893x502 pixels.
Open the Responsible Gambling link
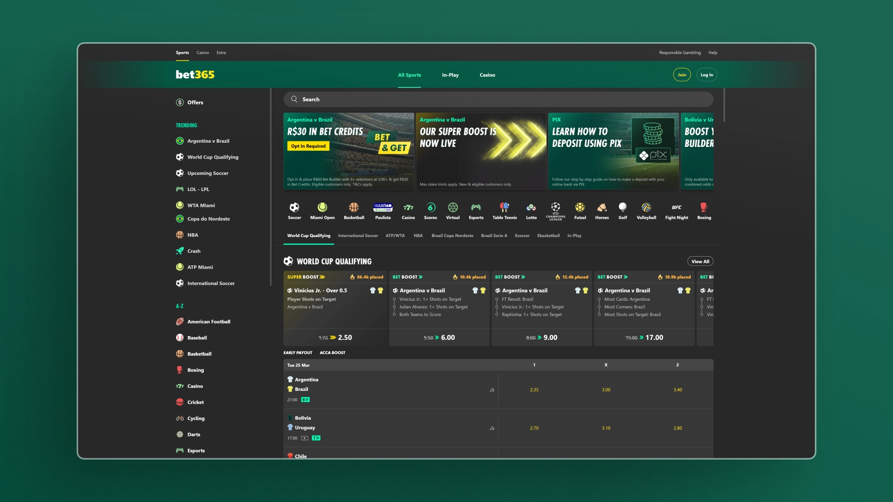tap(680, 53)
